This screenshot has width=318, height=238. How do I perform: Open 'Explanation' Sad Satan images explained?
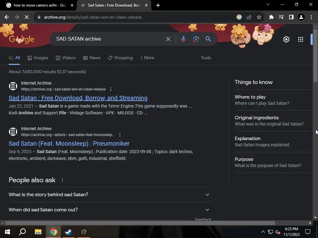[x=274, y=142]
